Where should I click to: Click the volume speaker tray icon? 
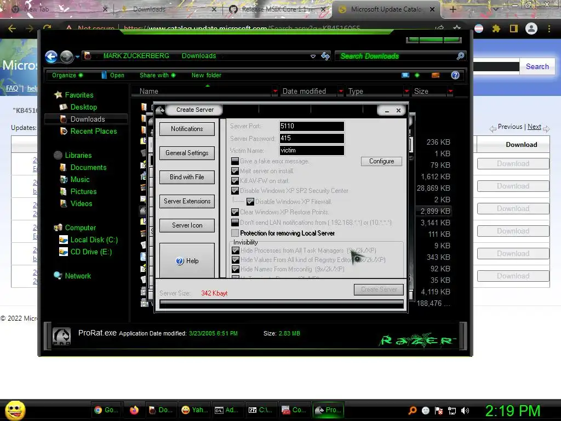click(x=465, y=411)
